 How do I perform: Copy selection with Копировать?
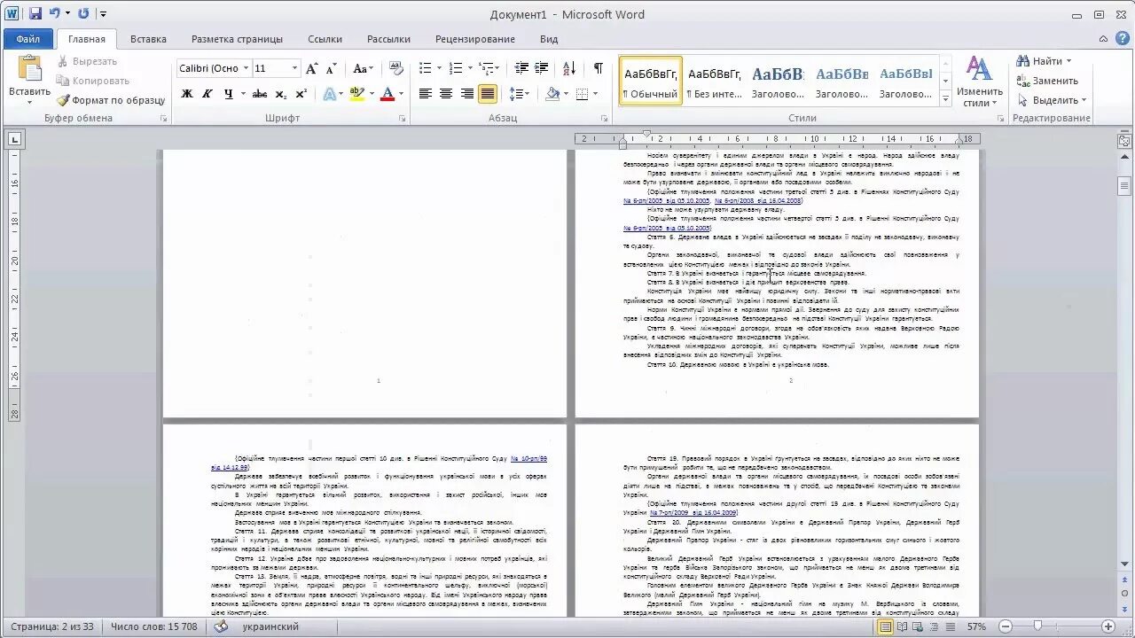93,81
